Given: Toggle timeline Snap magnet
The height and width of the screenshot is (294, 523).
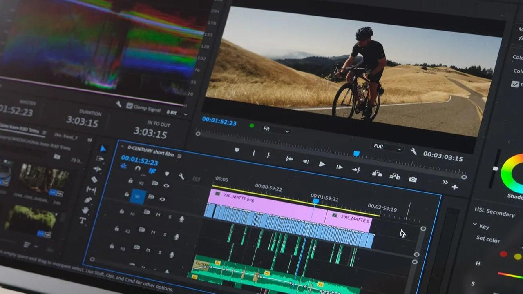Looking at the screenshot, I should tap(138, 168).
